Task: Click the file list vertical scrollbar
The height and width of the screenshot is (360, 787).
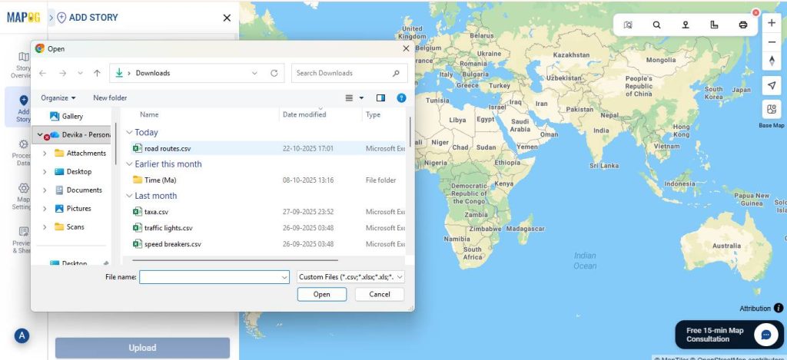Action: point(410,131)
